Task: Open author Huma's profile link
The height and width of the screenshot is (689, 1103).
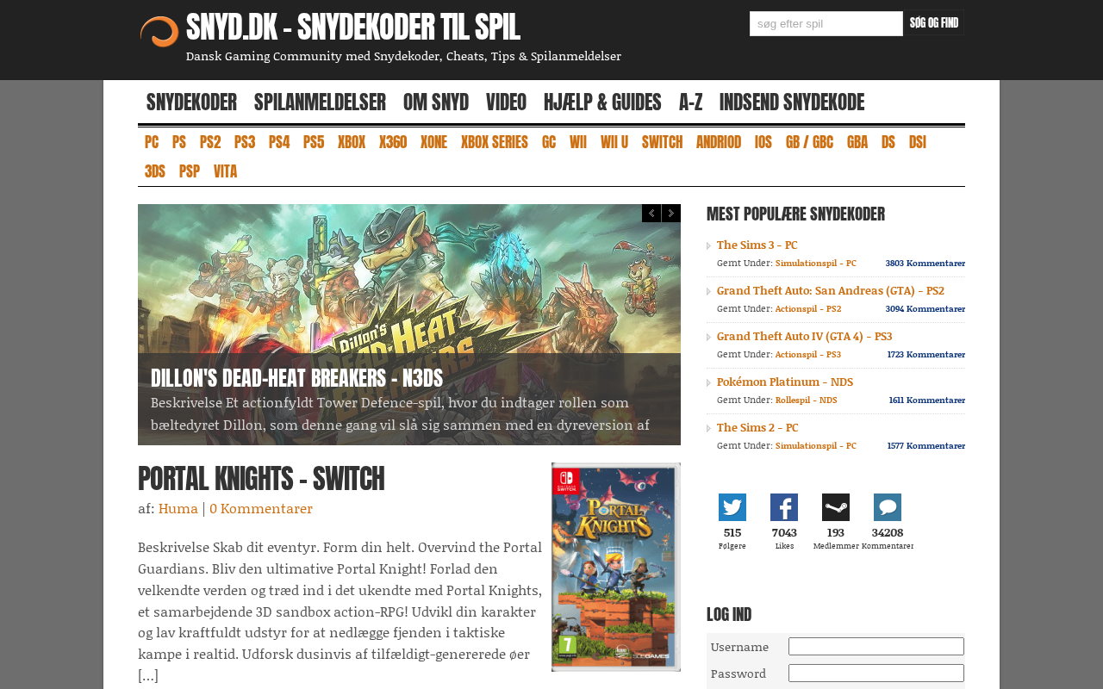Action: click(178, 509)
